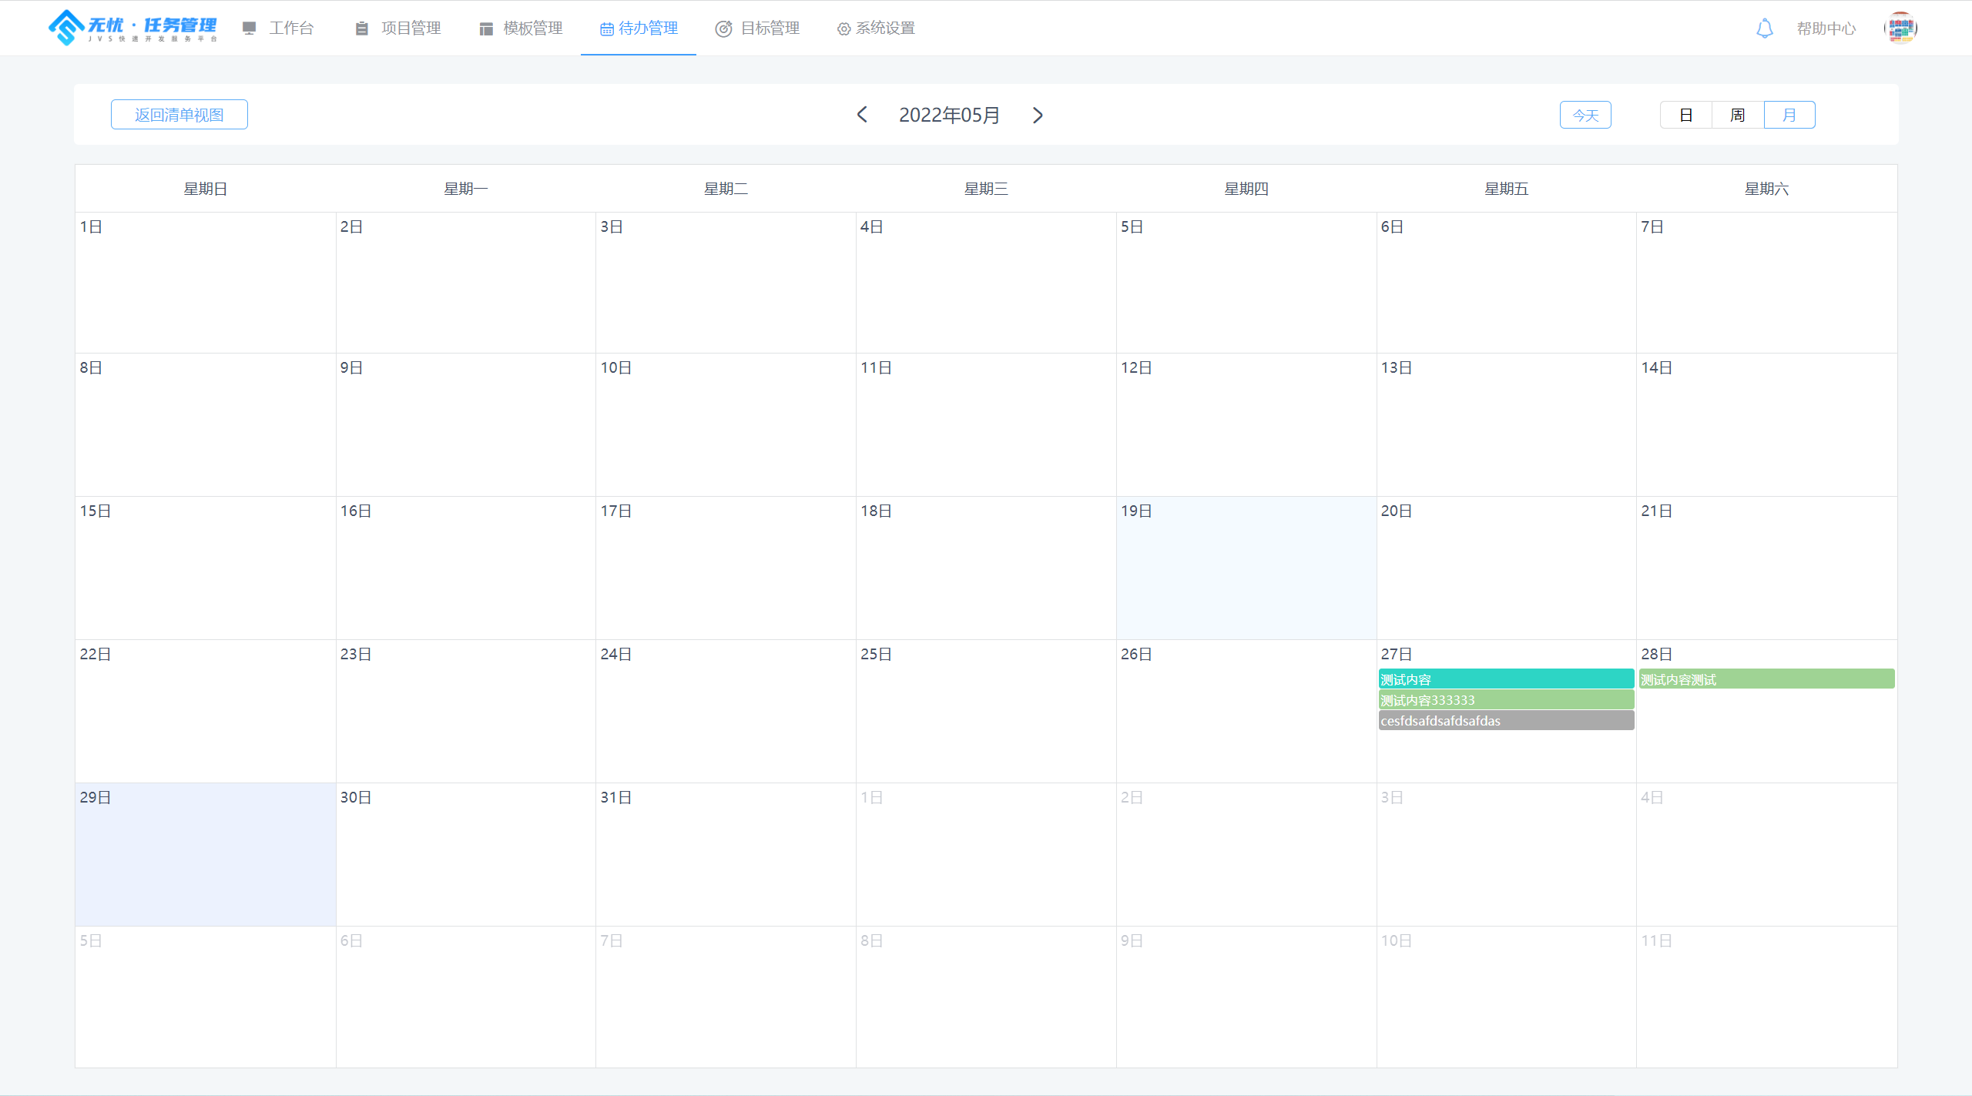Open the gray cesfdsafdsafdsafdas event
This screenshot has height=1096, width=1972.
(x=1505, y=721)
